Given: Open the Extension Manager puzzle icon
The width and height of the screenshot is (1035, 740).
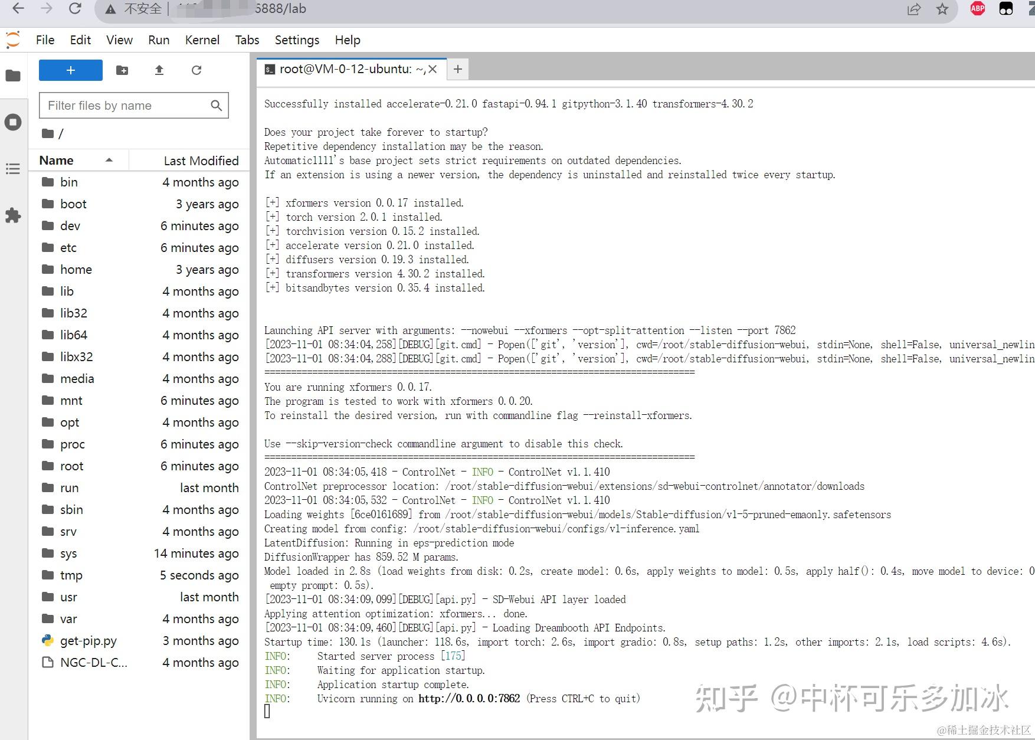Looking at the screenshot, I should 13,216.
